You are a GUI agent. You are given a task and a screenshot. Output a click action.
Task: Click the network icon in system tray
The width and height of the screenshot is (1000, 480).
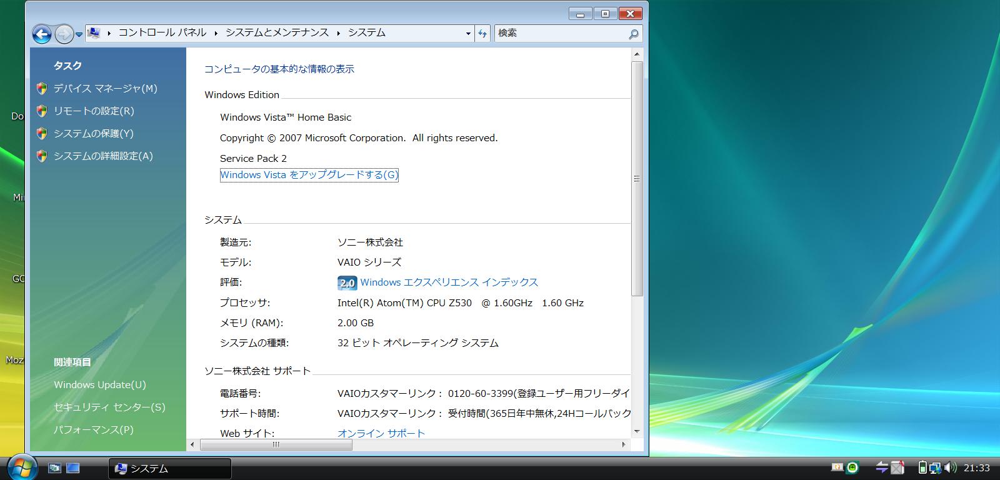(936, 467)
